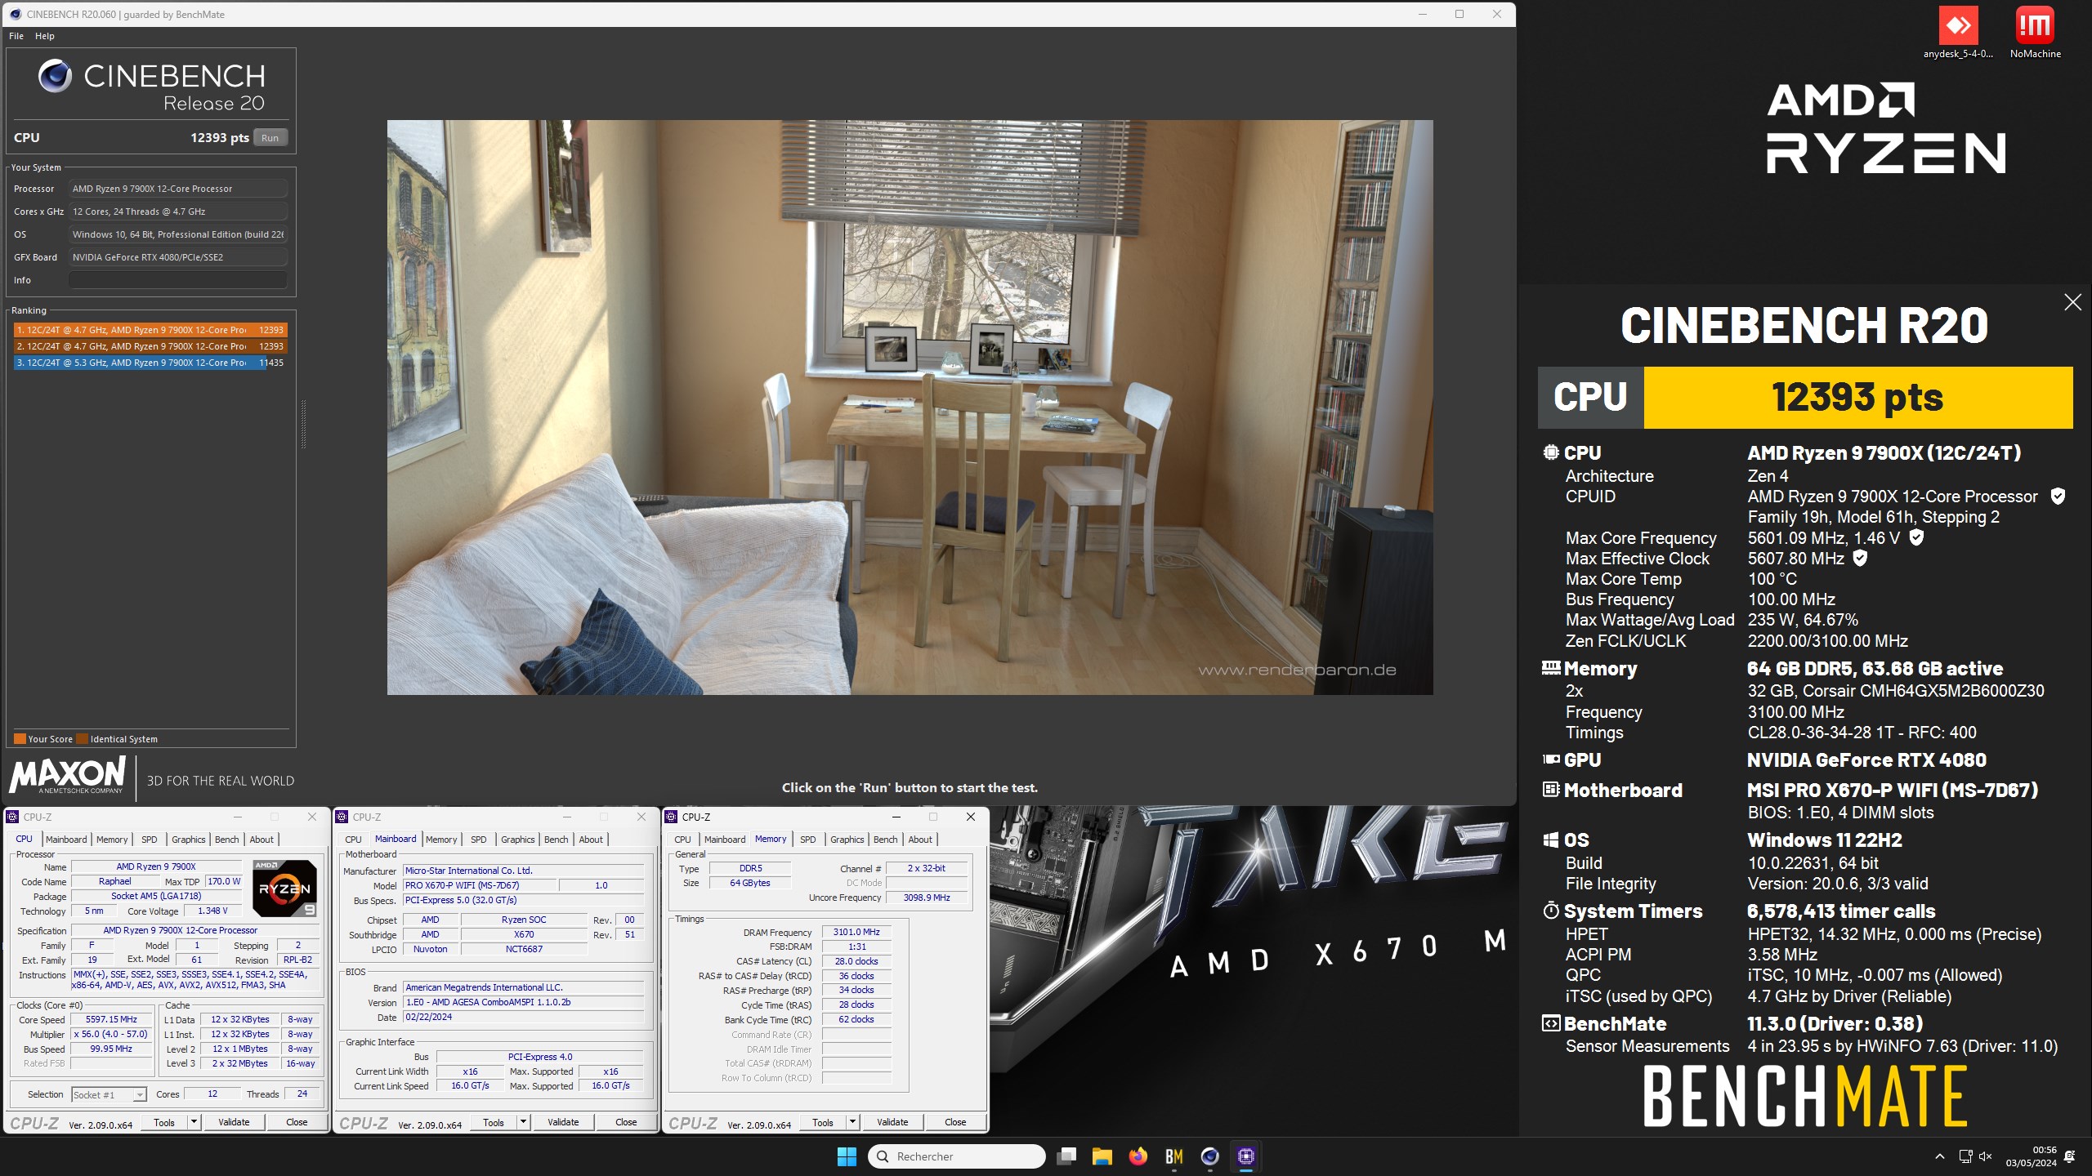Click the rendered room image in Cinebench
The width and height of the screenshot is (2092, 1176).
click(x=910, y=408)
